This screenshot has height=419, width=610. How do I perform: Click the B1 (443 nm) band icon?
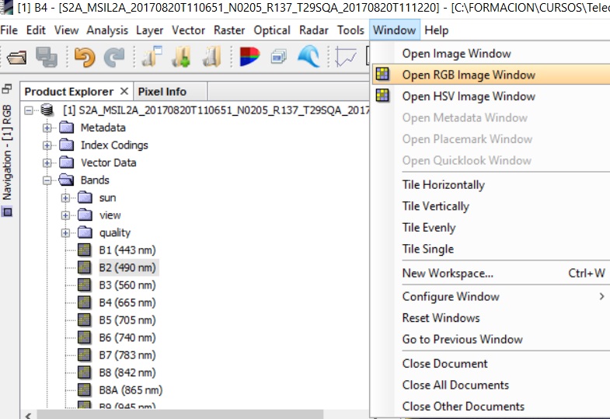(85, 250)
